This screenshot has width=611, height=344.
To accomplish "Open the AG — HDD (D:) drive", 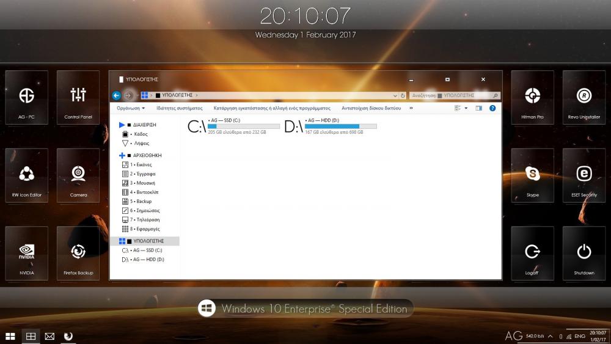I will point(331,126).
